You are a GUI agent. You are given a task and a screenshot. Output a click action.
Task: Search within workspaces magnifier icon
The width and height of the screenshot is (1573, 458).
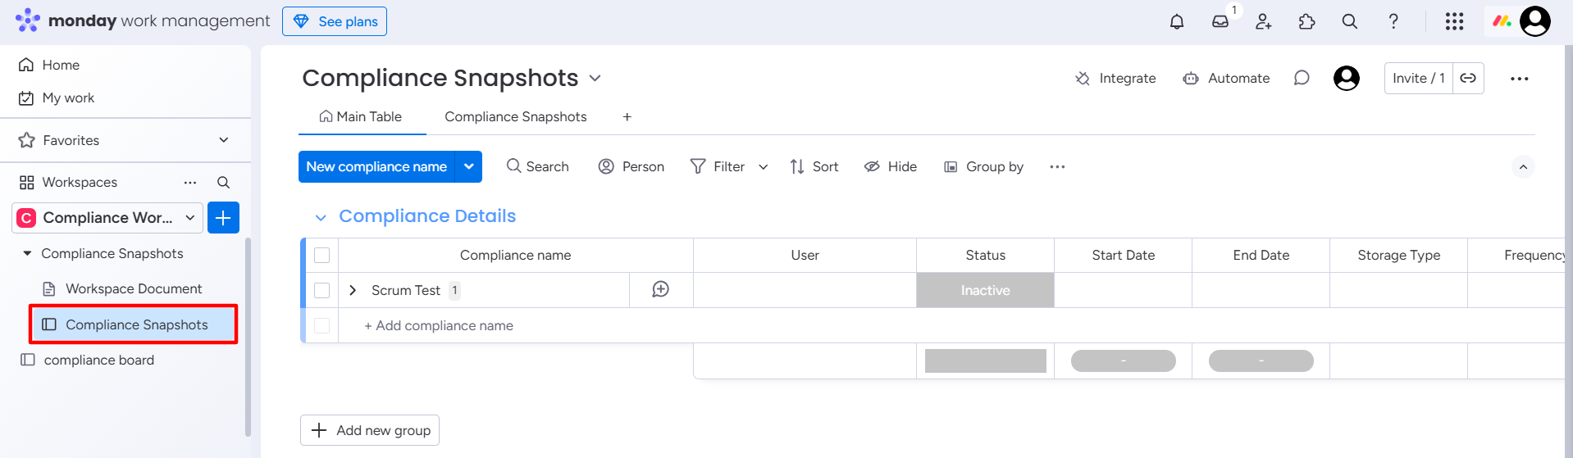[223, 182]
